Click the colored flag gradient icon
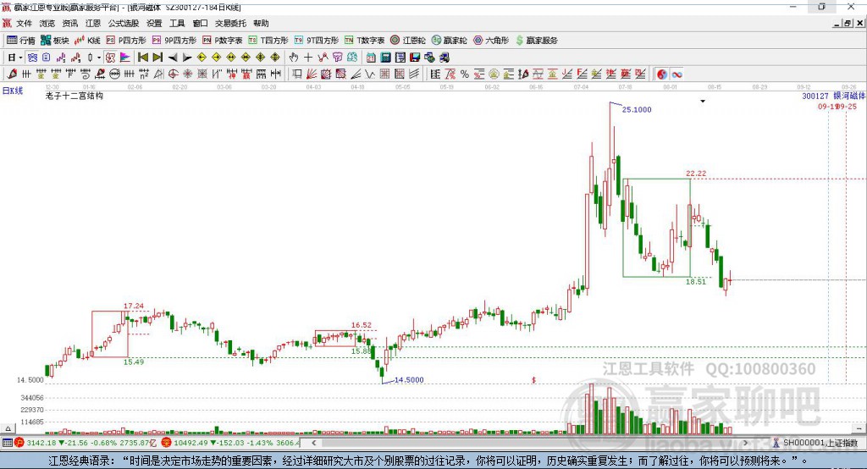 click(125, 58)
